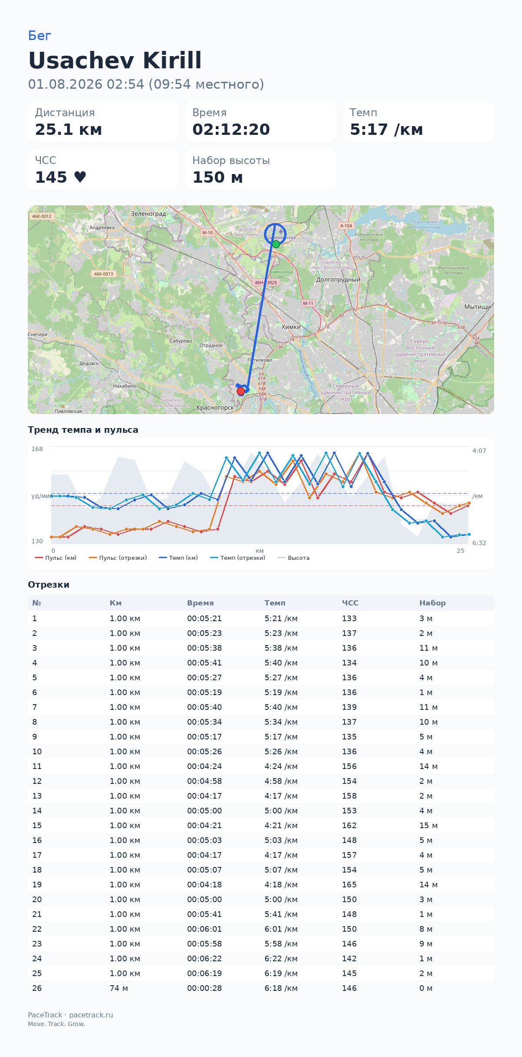Toggle the Пульс (отрезки) legend entry
Screen dimensions: 522x1057
(117, 558)
